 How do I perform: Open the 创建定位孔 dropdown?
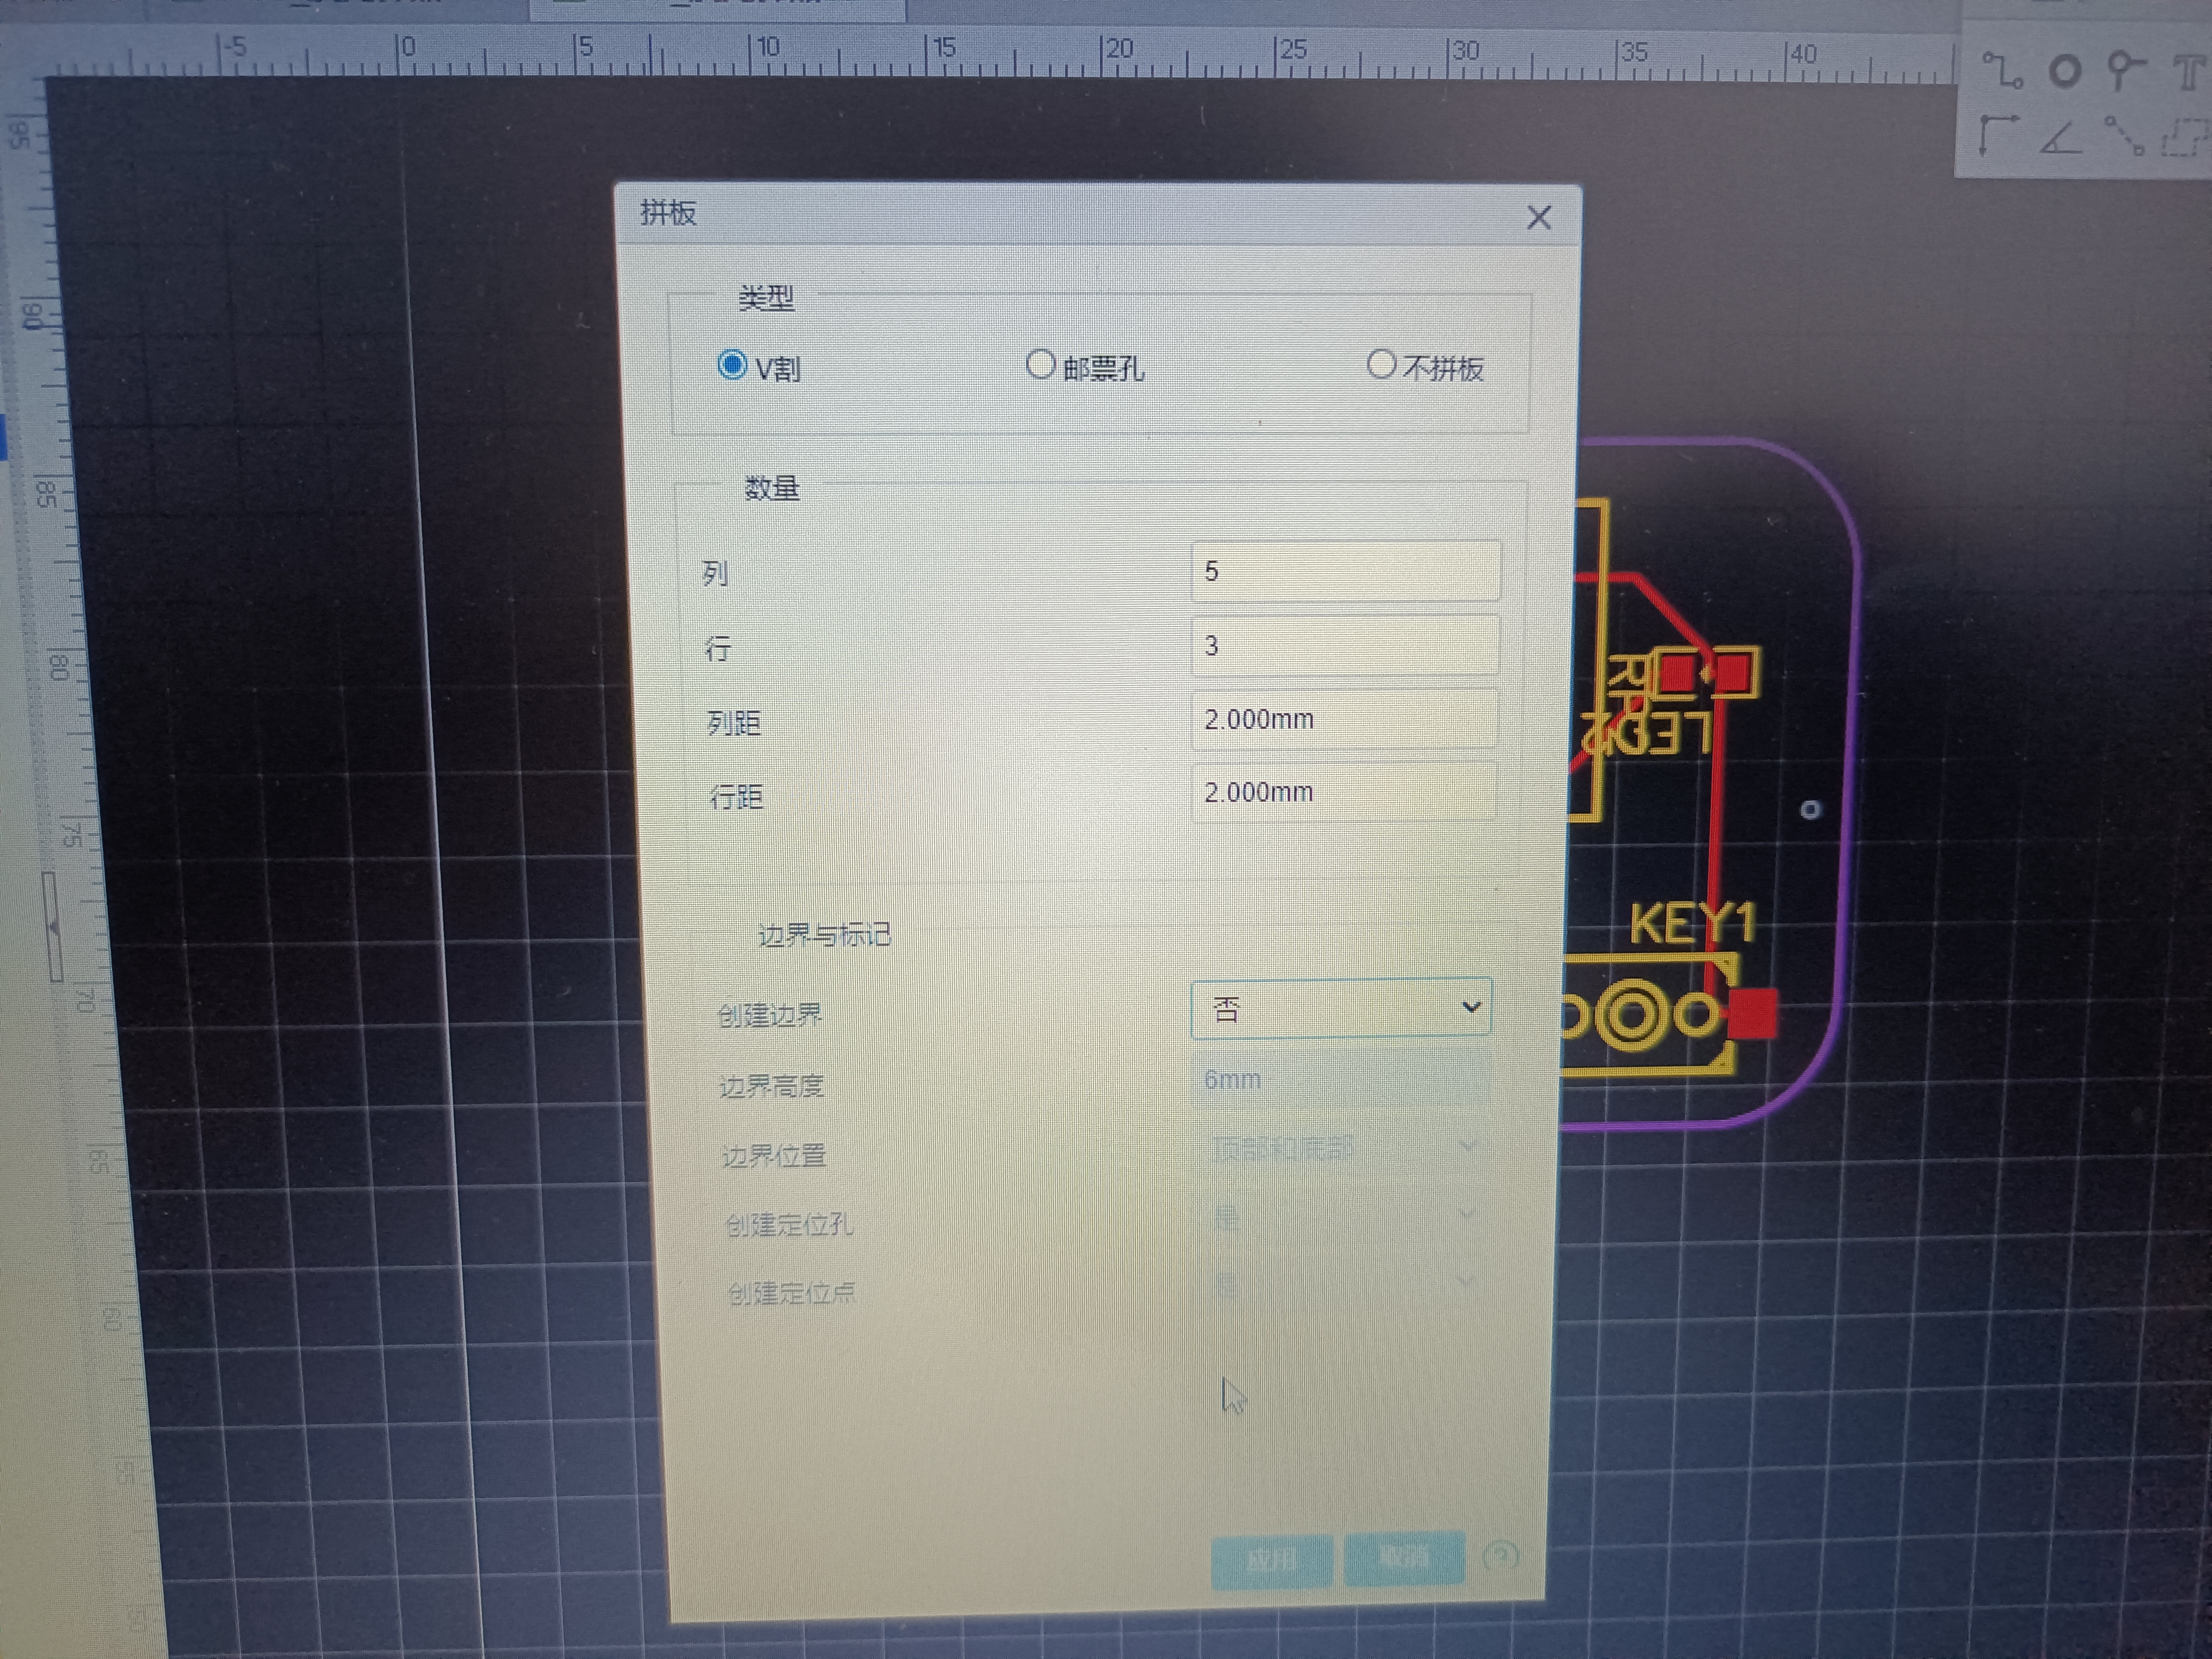coord(1341,1217)
